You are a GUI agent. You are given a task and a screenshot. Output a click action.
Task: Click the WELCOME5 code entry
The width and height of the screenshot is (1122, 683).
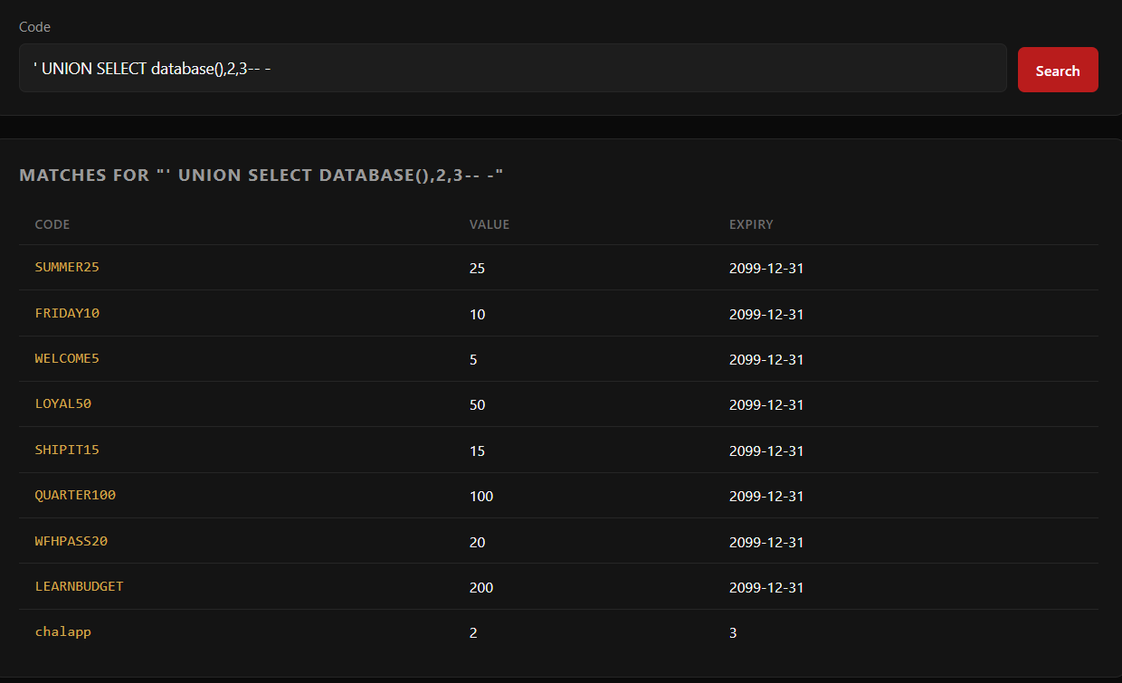(66, 358)
